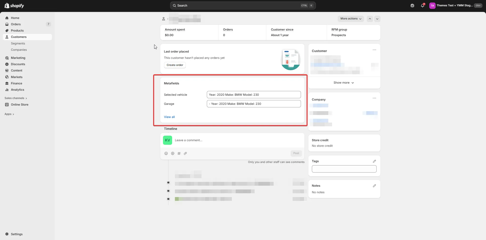
Task: Click the Tags input field
Action: pos(344,169)
